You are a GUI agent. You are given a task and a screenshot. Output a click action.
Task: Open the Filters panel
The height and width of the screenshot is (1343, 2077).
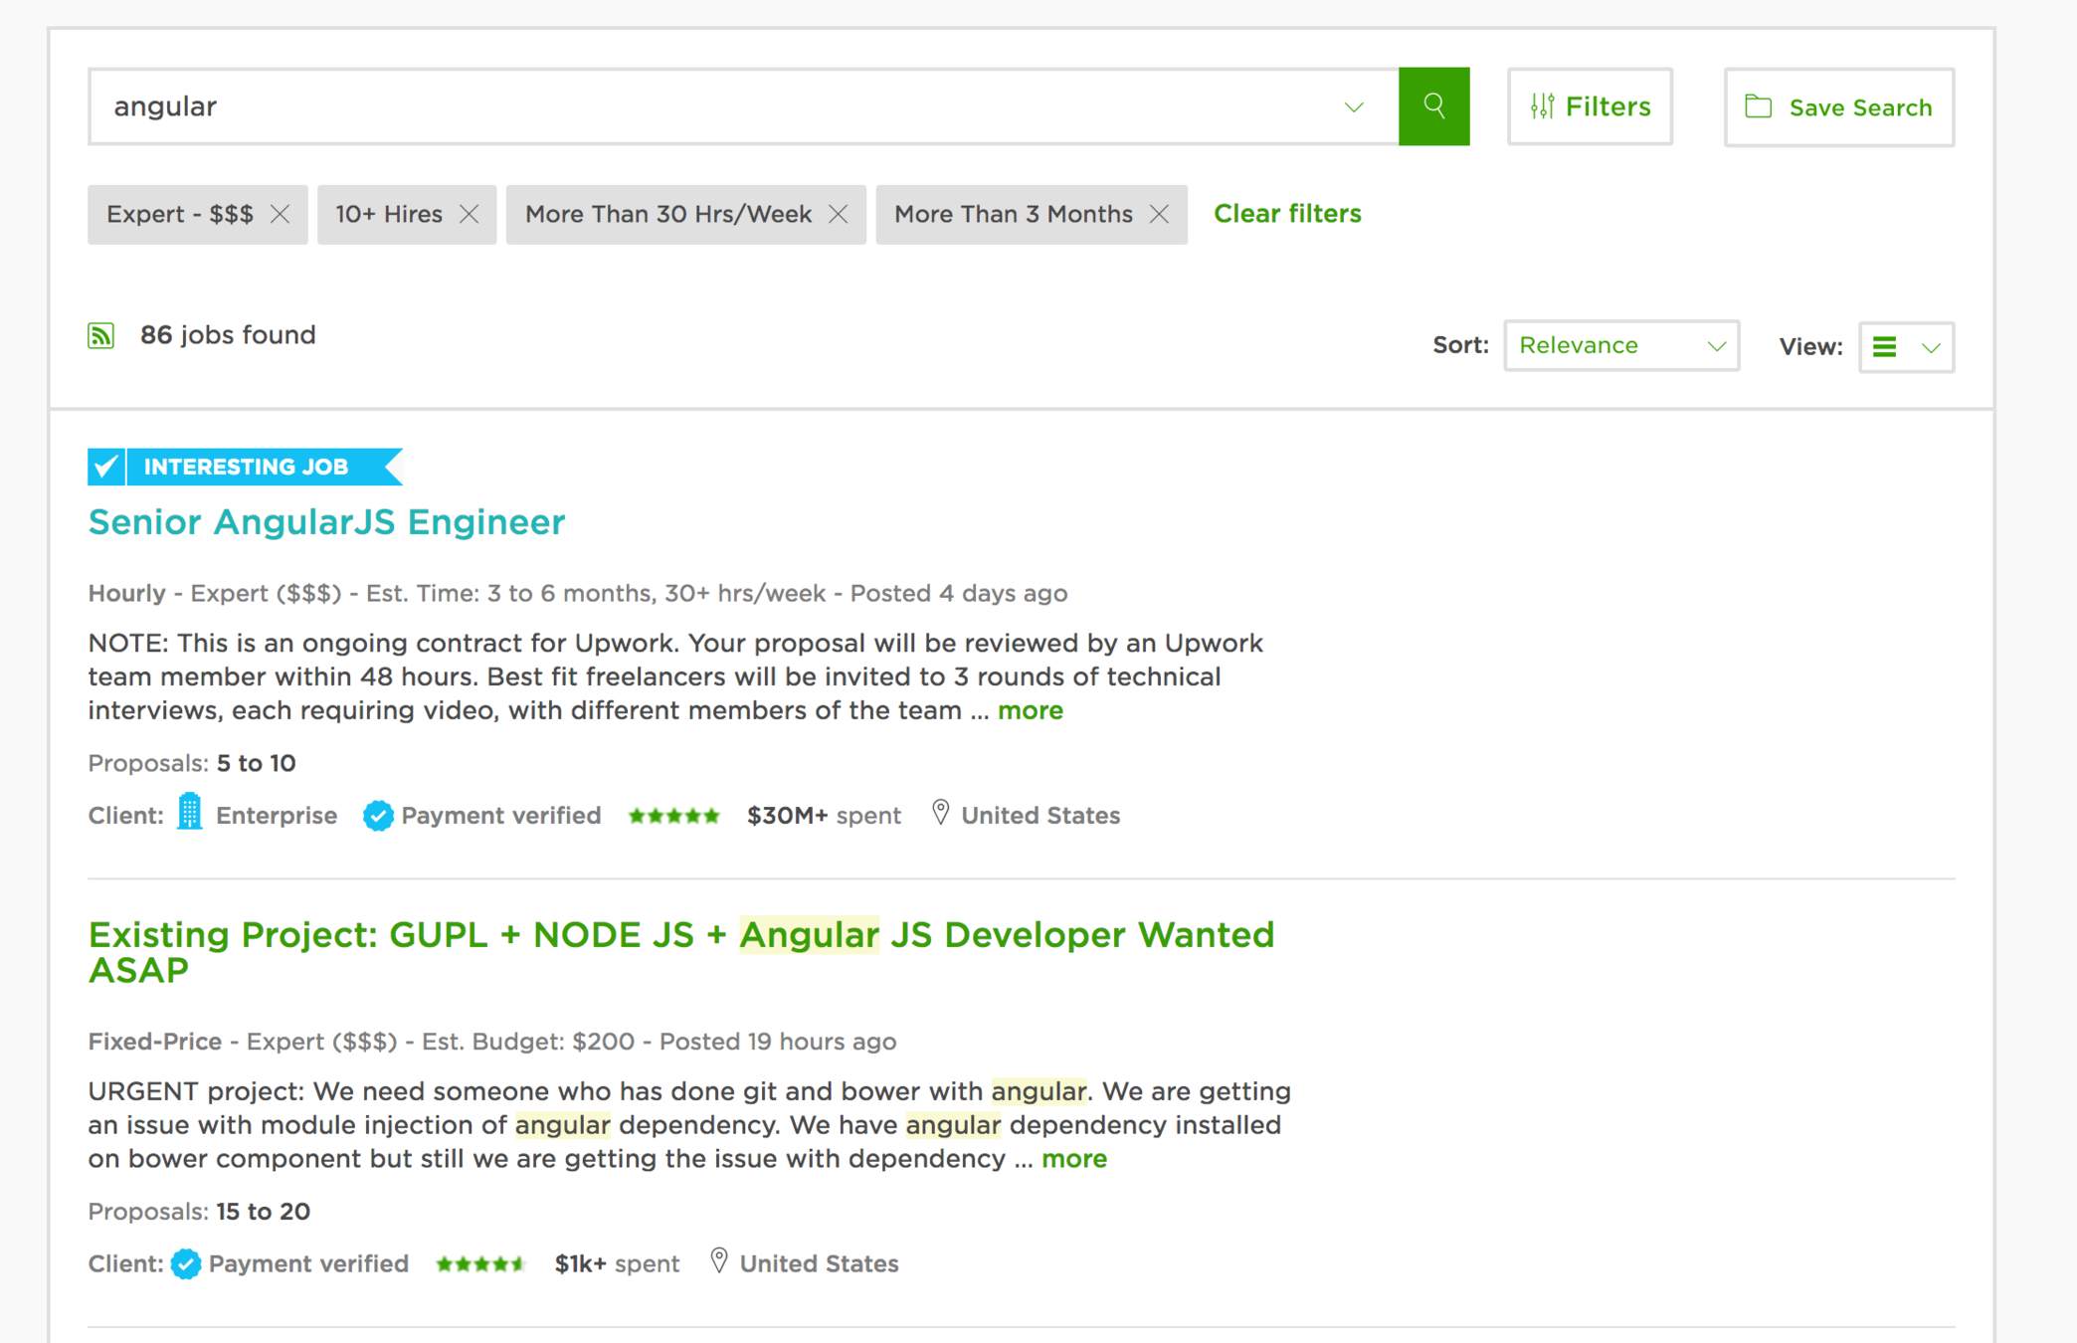click(x=1590, y=106)
